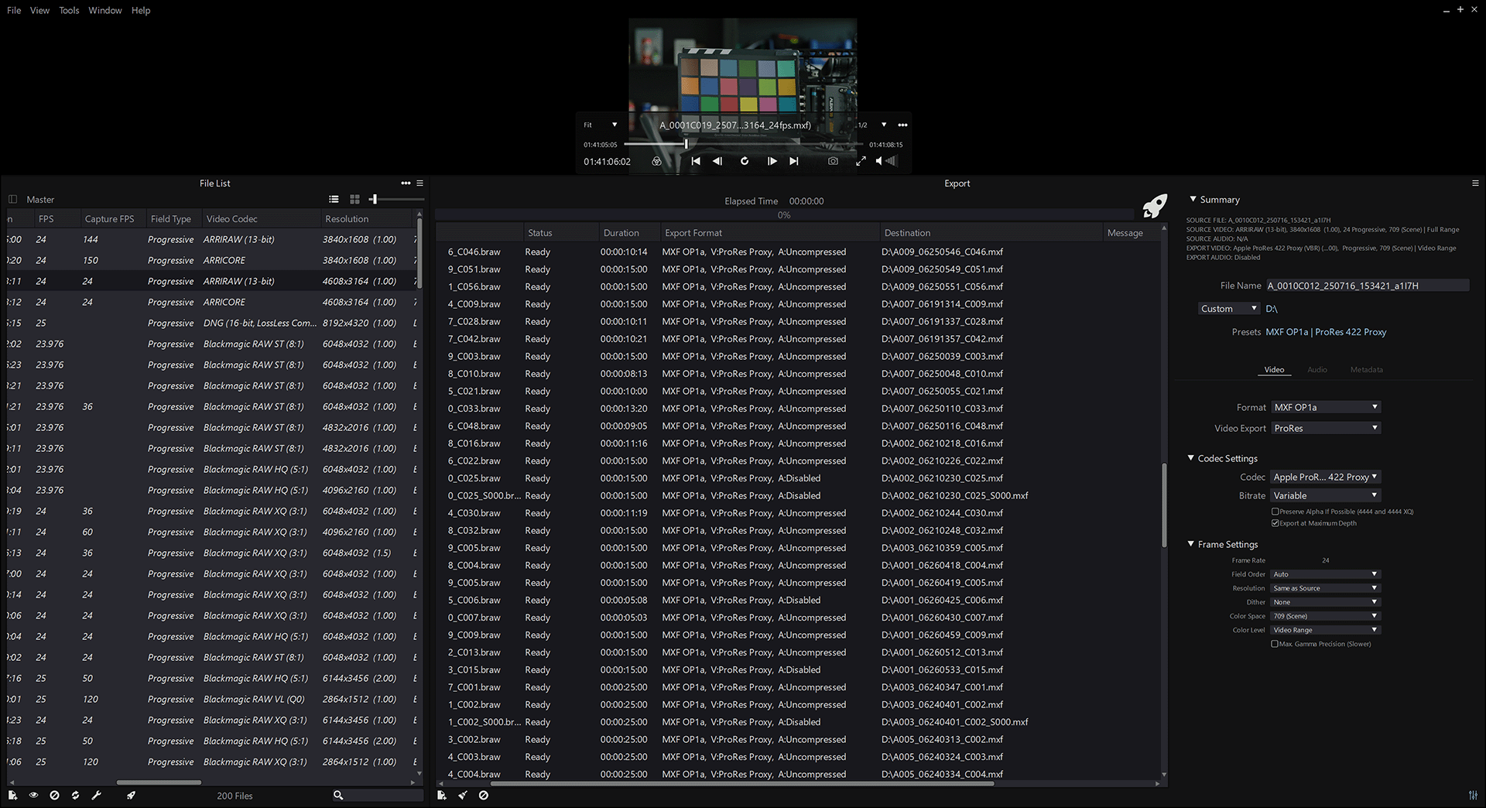The image size is (1486, 808).
Task: Click the camera snapshot icon in player
Action: pyautogui.click(x=833, y=161)
